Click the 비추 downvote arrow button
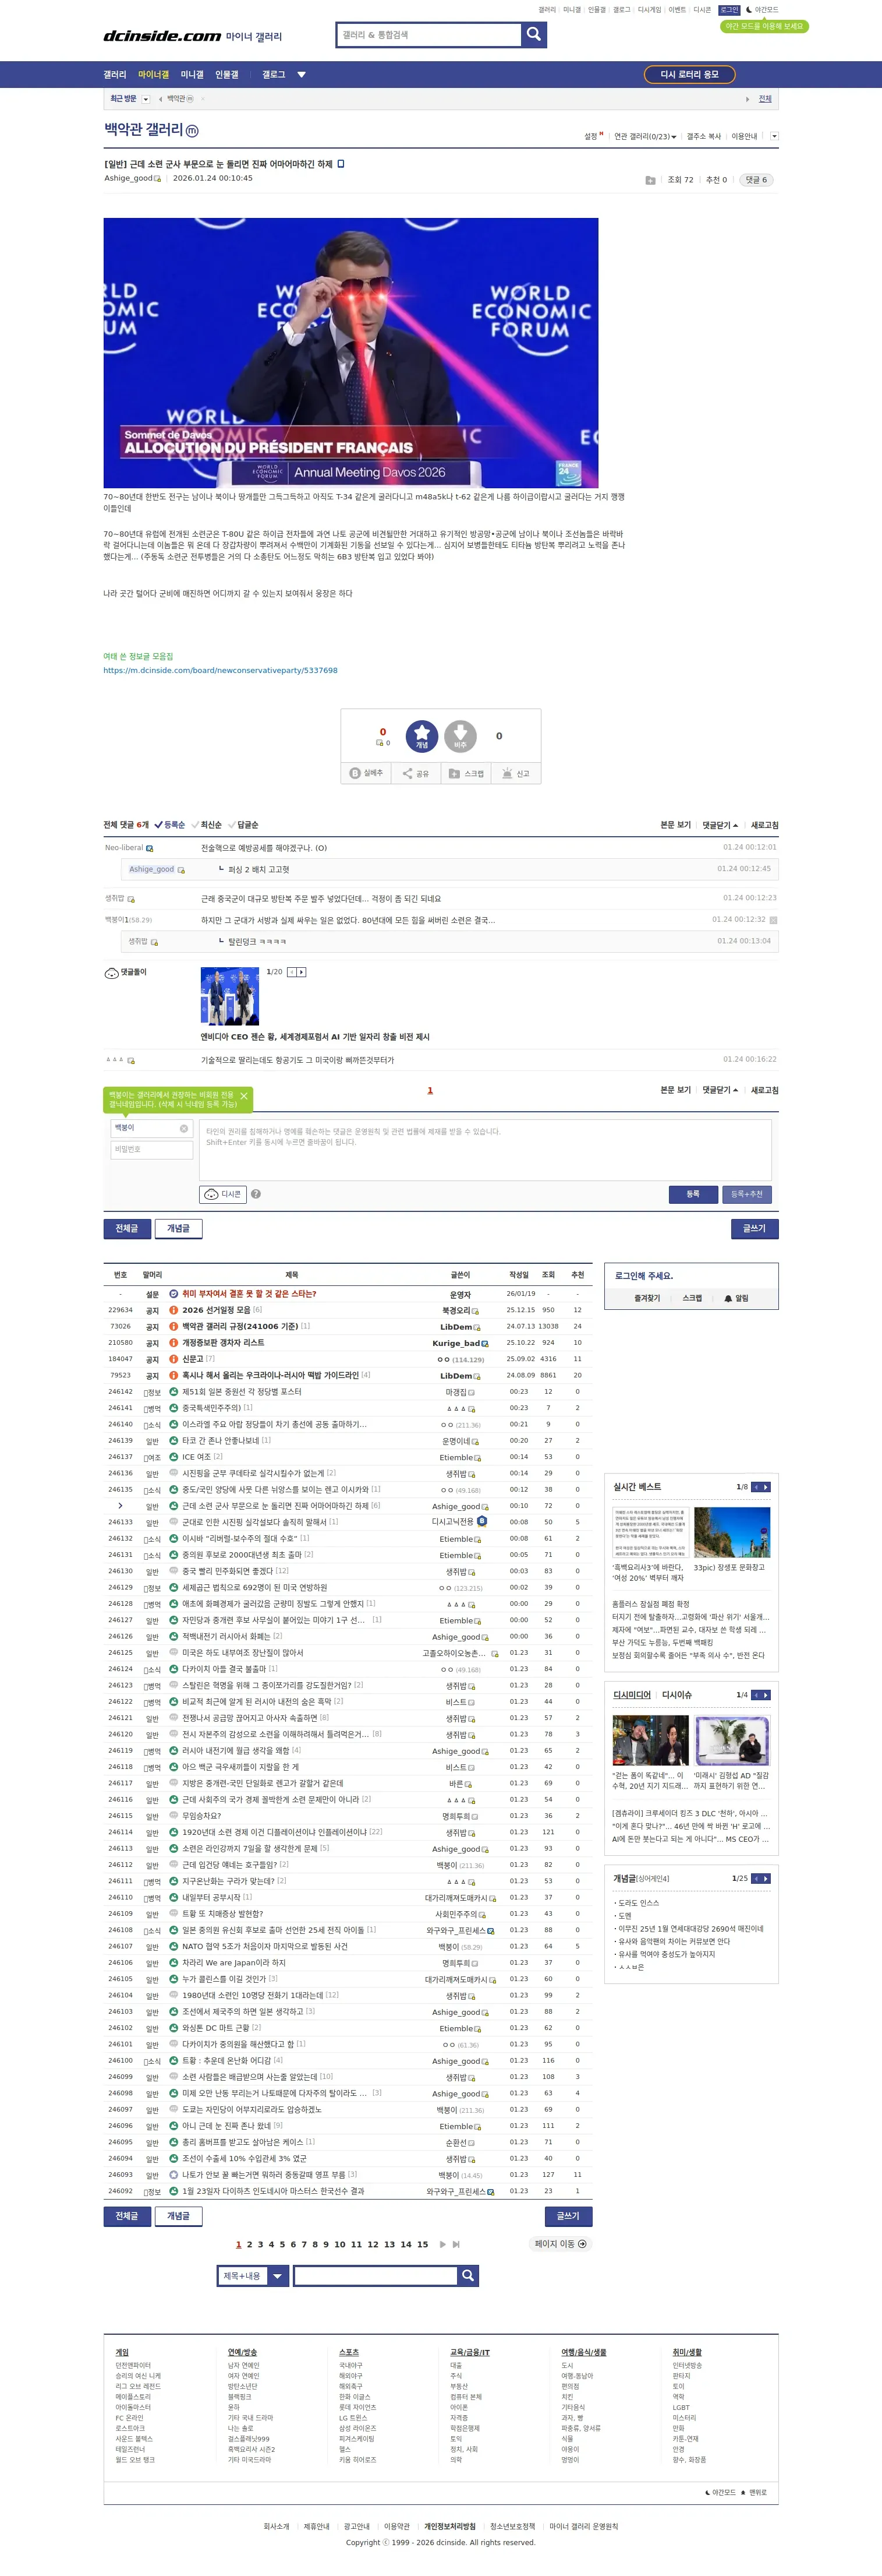 (x=461, y=736)
